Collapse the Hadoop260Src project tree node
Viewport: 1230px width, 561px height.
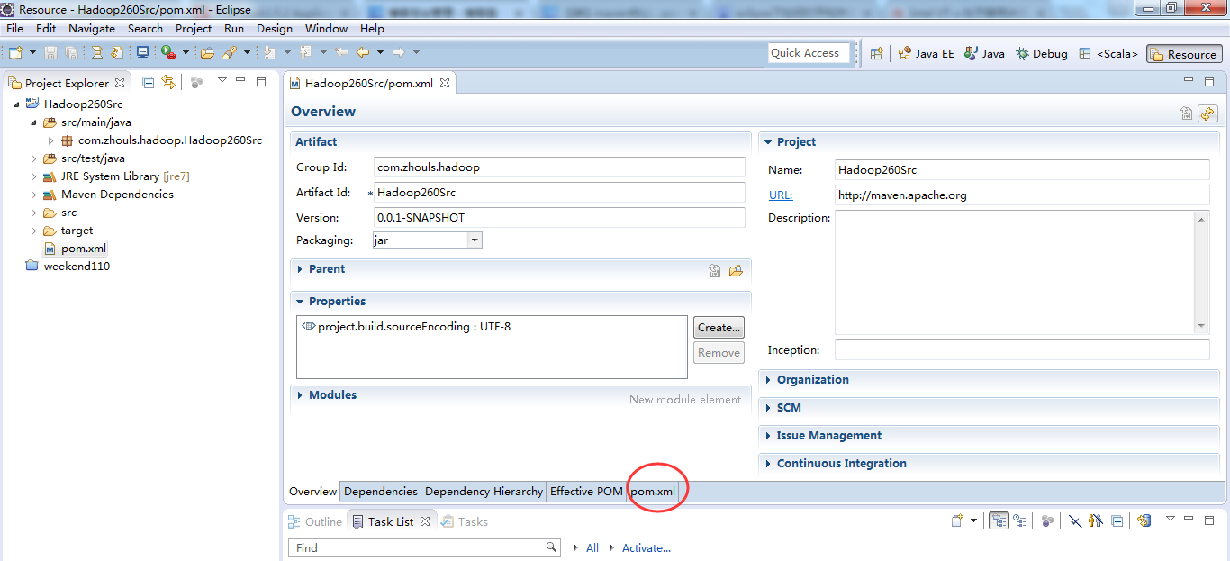16,104
